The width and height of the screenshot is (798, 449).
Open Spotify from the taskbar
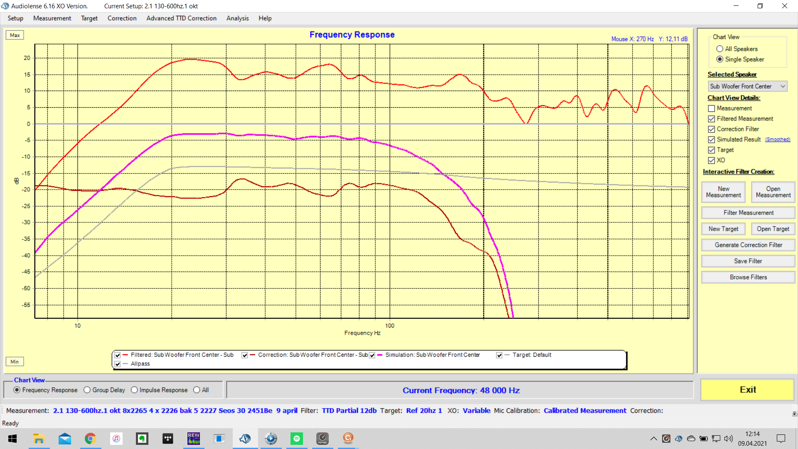tap(297, 438)
